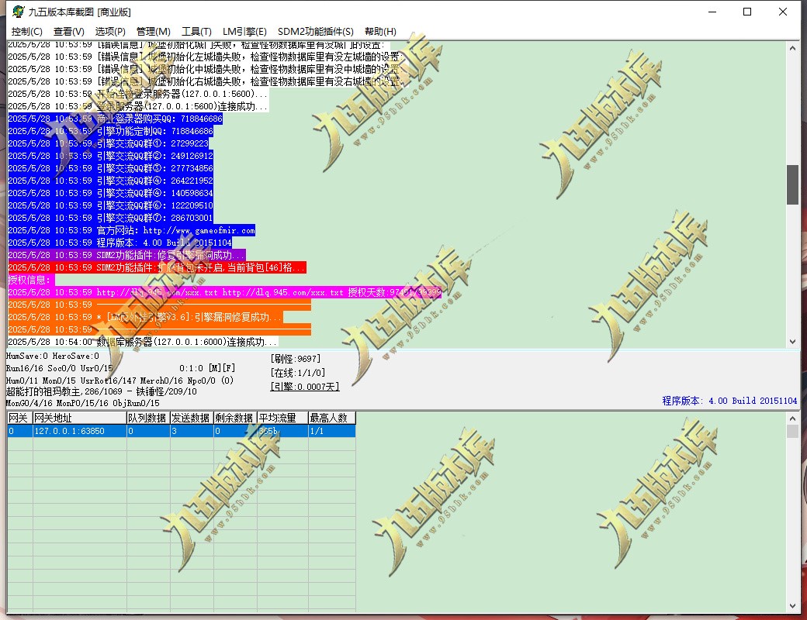Maximize the window

point(747,12)
